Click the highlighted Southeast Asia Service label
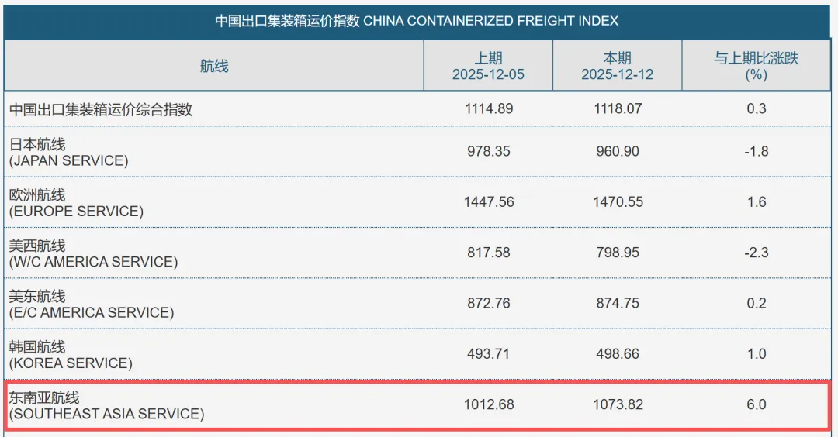Image resolution: width=838 pixels, height=437 pixels. (106, 405)
